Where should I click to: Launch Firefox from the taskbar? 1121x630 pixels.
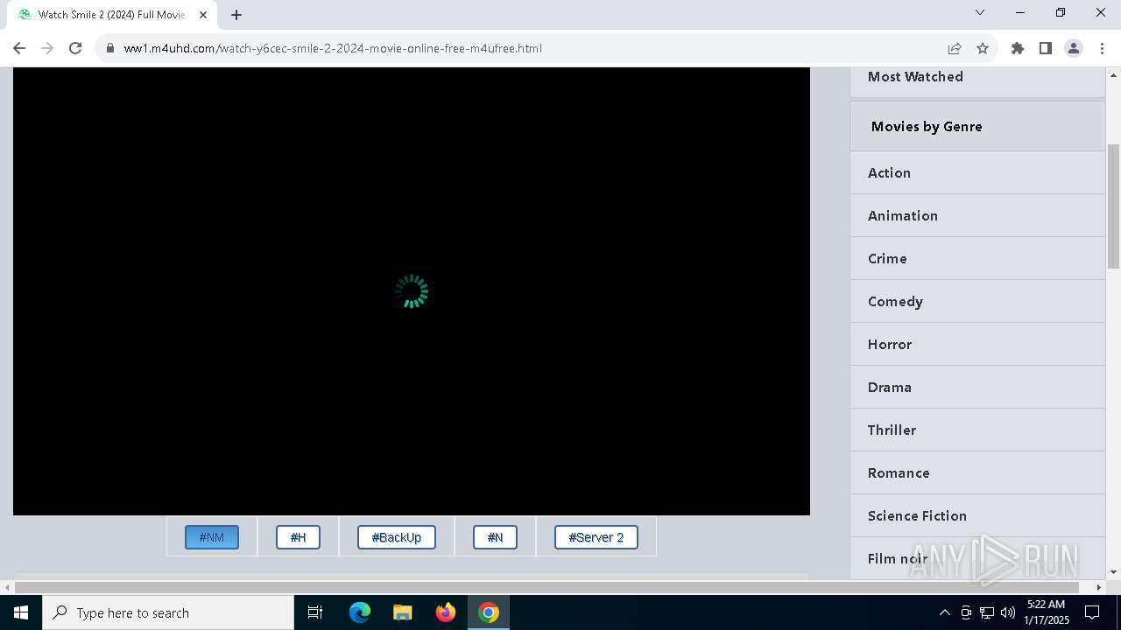[446, 612]
